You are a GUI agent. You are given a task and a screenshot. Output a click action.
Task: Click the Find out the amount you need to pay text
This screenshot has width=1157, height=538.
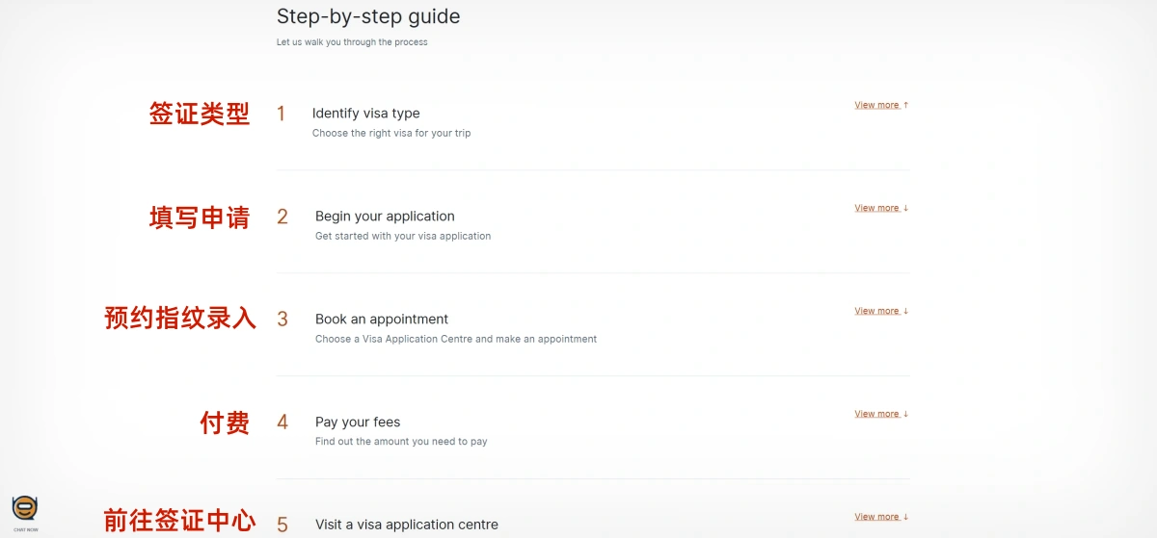tap(401, 442)
